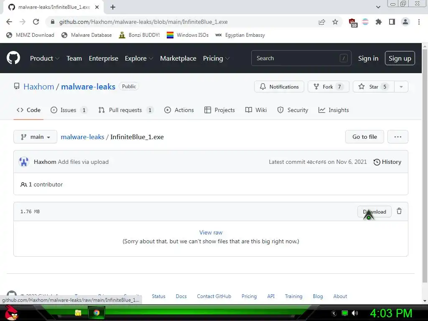Click the GitHub search input field
This screenshot has height=321, width=428.
pyautogui.click(x=301, y=58)
